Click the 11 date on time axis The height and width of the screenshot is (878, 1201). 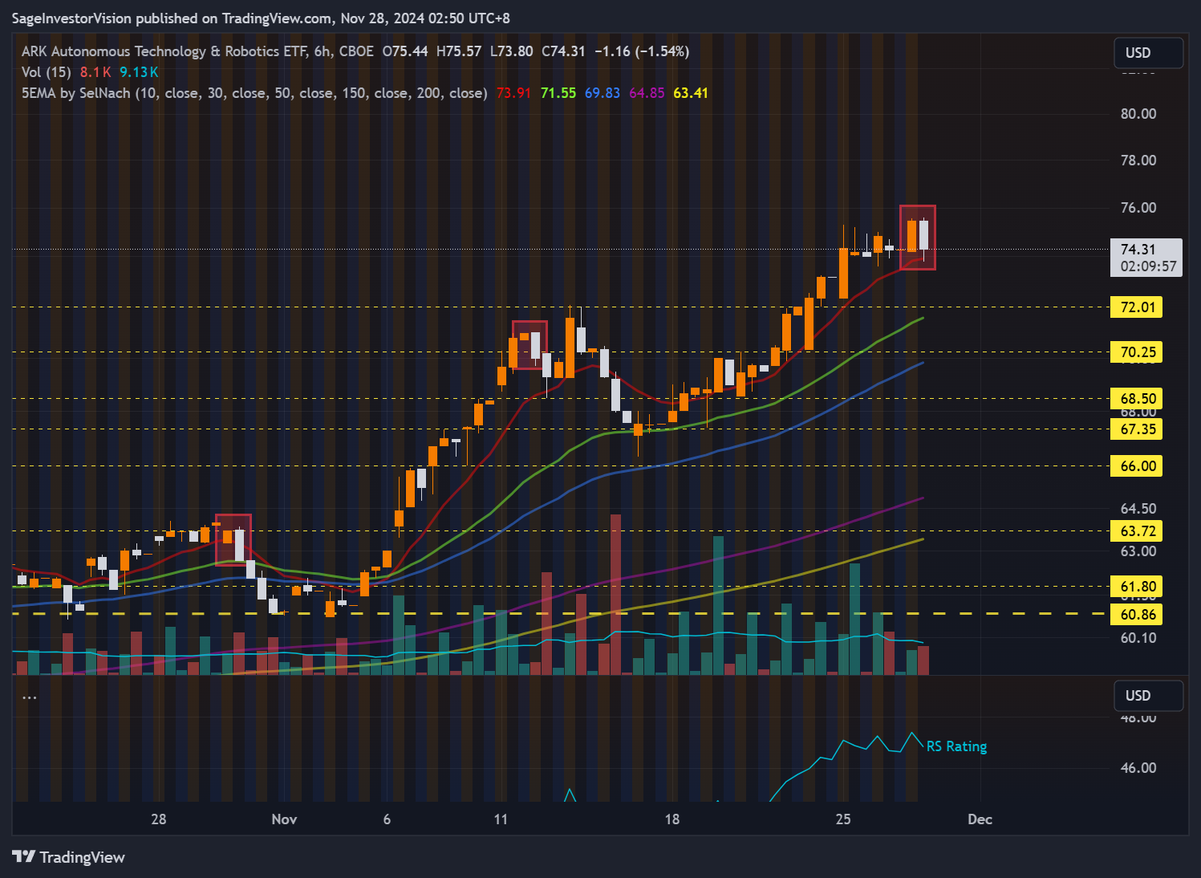click(x=501, y=819)
